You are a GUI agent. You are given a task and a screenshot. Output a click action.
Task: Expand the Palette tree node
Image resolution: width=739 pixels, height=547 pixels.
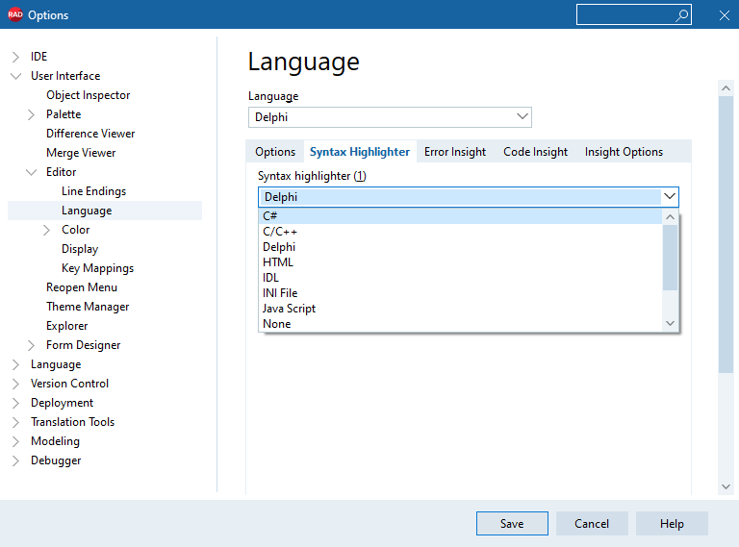tap(31, 114)
